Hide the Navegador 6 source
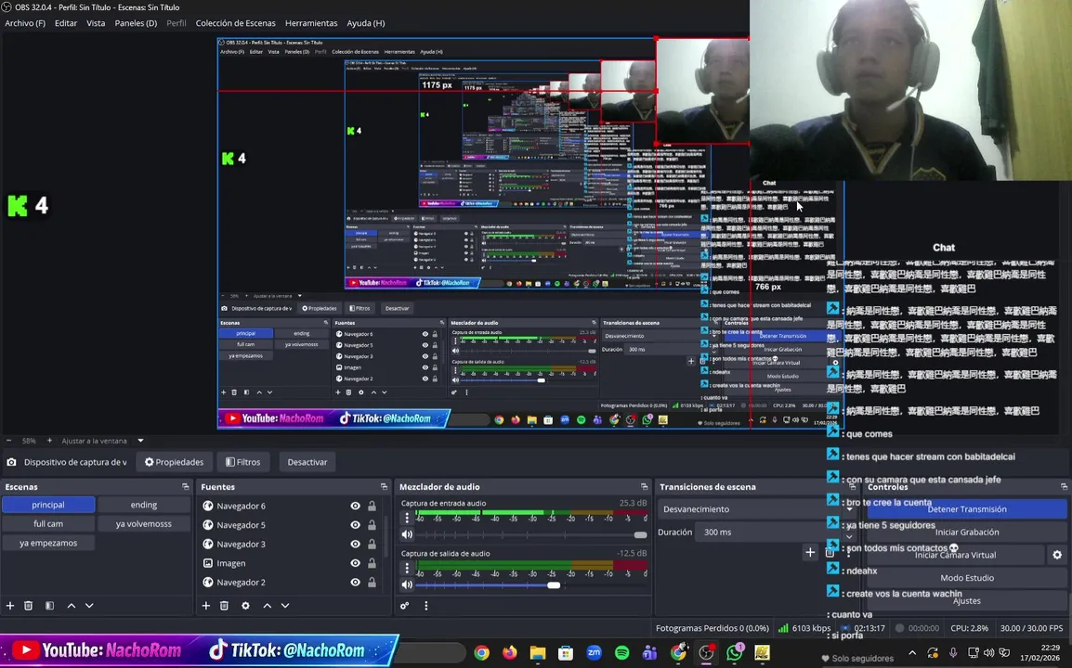The width and height of the screenshot is (1072, 668). [356, 507]
